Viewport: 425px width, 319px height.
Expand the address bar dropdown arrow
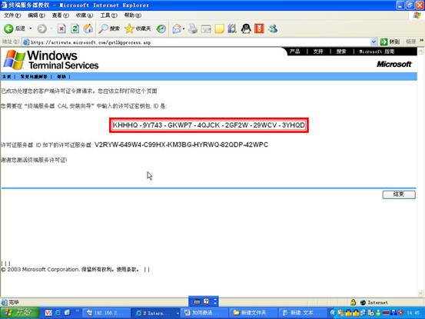(x=374, y=42)
